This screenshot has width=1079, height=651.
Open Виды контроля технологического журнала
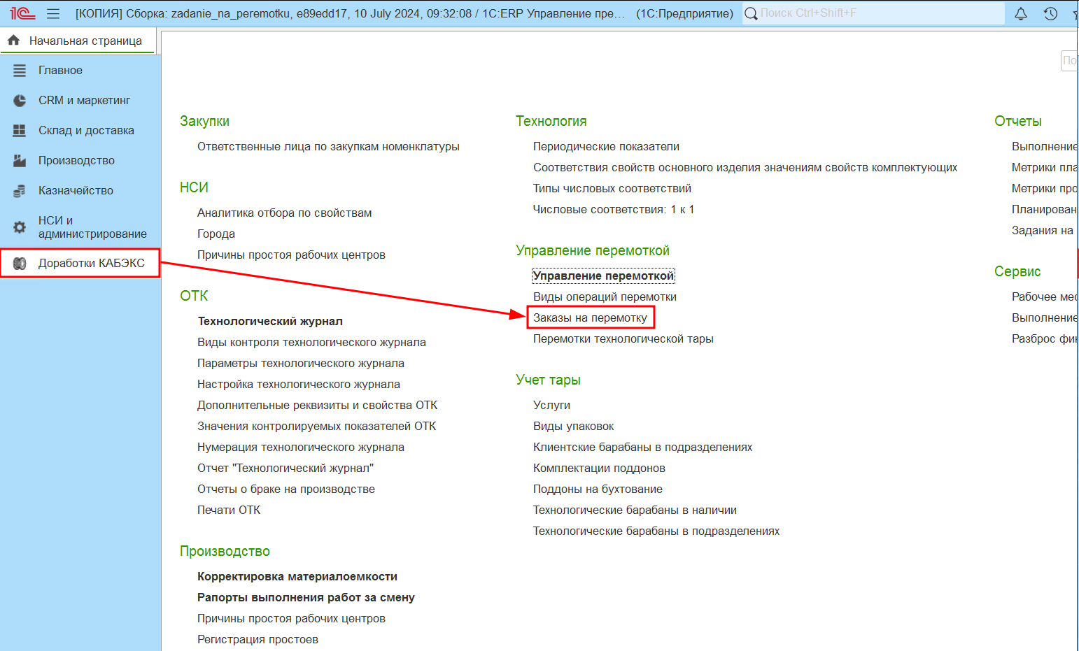311,343
